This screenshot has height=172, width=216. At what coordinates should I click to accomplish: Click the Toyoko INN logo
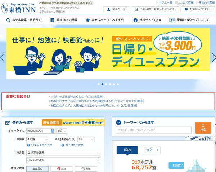tap(18, 8)
